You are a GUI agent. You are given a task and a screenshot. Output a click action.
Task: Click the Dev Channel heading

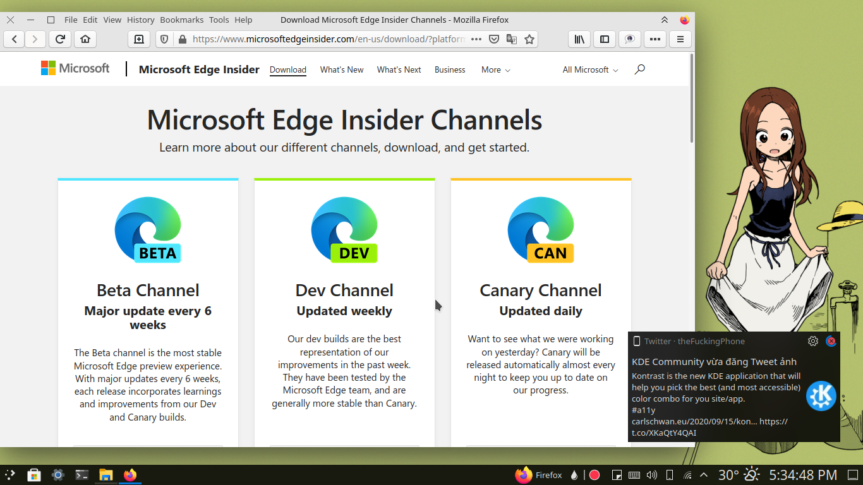point(344,290)
